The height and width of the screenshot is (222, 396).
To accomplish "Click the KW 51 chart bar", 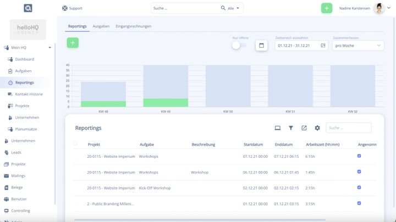I will point(290,86).
